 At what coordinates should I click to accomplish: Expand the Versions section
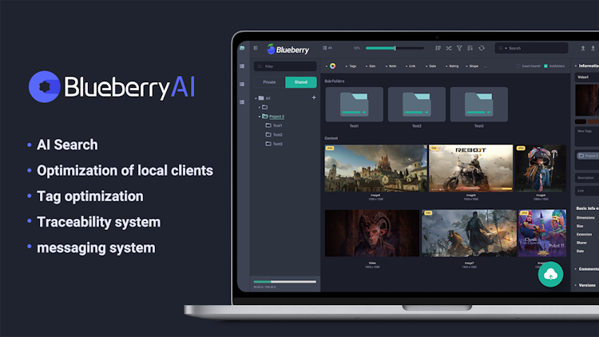coord(585,285)
